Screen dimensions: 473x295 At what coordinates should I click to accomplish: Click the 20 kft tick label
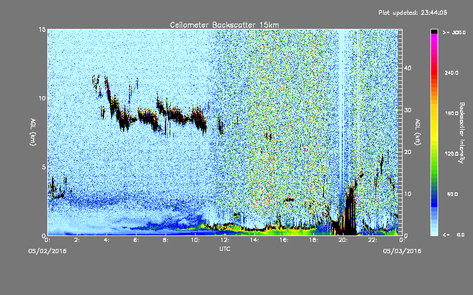click(407, 152)
